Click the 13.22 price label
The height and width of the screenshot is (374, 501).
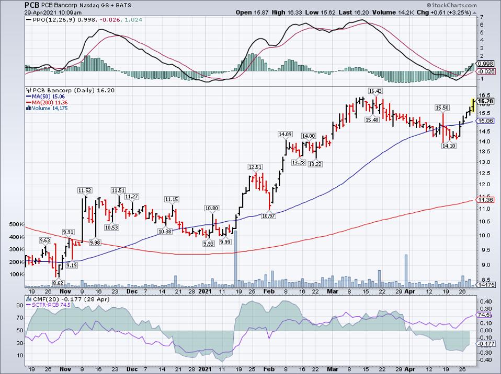[x=315, y=164]
